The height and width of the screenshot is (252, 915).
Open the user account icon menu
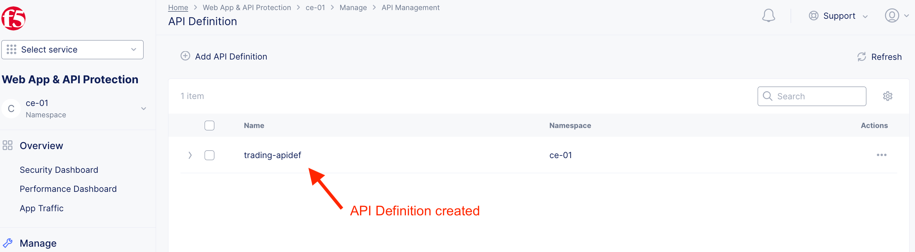coord(891,16)
